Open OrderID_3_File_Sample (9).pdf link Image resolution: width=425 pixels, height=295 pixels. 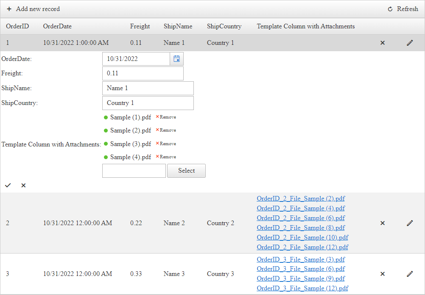coord(301,278)
